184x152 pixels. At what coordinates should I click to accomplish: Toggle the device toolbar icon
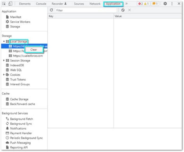pyautogui.click(x=10, y=4)
